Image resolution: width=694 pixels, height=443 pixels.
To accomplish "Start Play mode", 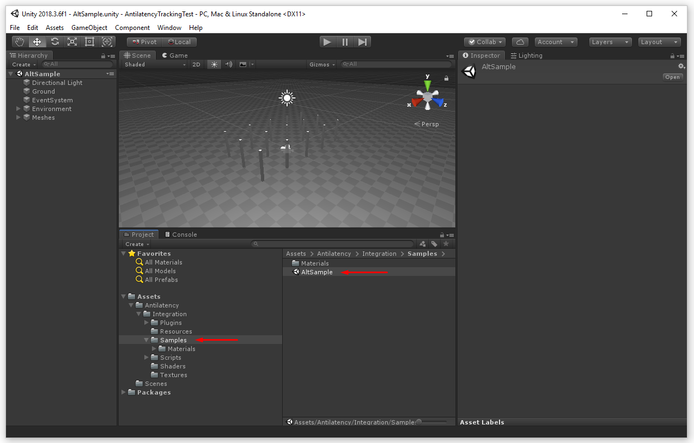I will [327, 42].
